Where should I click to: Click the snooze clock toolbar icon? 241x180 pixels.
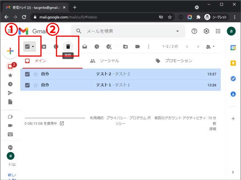96,47
